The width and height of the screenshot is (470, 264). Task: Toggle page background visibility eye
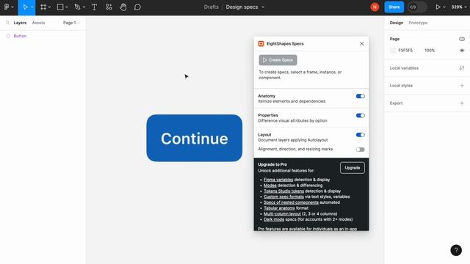coord(462,51)
